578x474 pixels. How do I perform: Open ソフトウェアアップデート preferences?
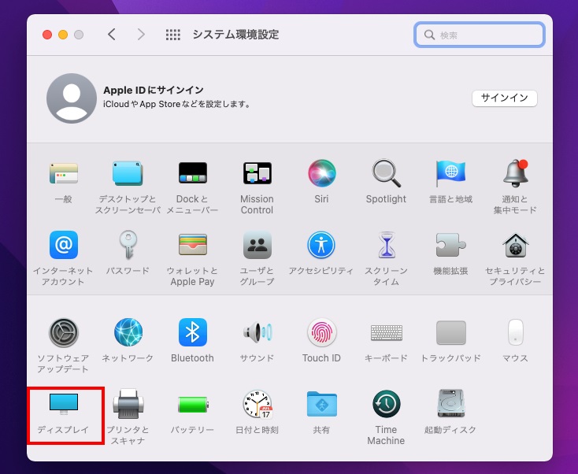click(64, 332)
